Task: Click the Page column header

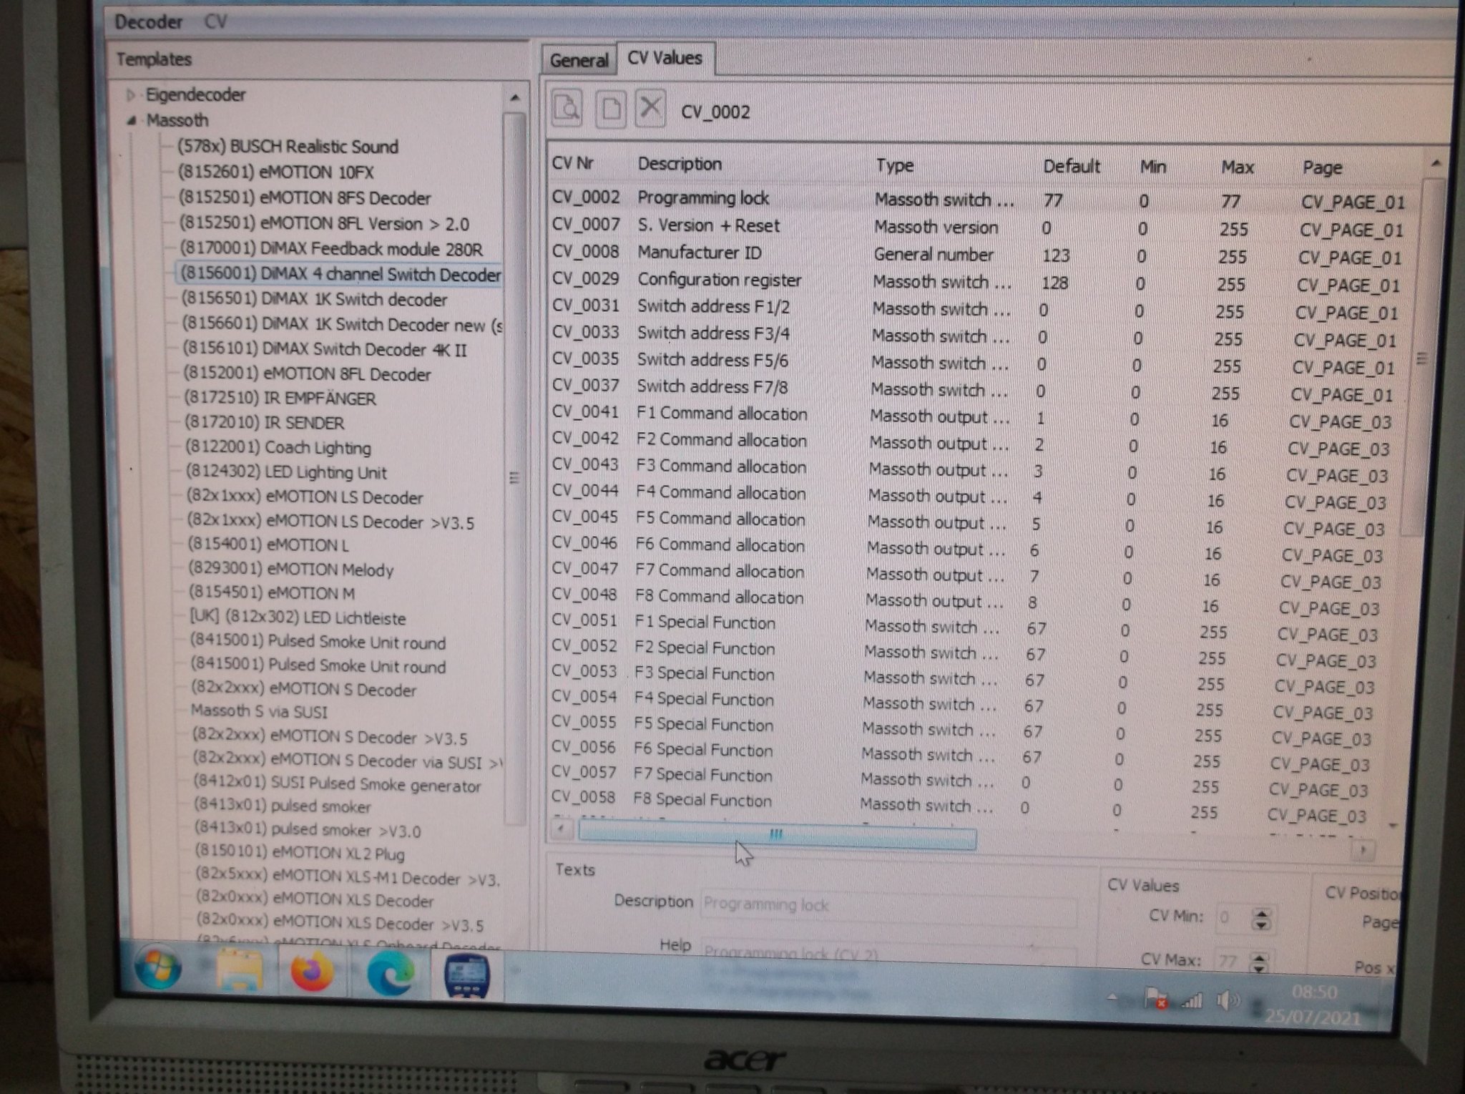Action: 1322,168
